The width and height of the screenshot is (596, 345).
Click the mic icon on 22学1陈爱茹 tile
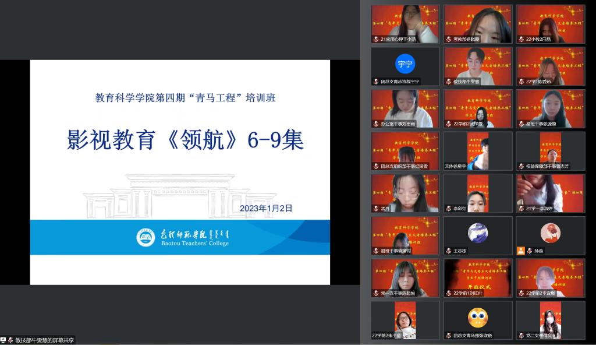[x=521, y=82]
